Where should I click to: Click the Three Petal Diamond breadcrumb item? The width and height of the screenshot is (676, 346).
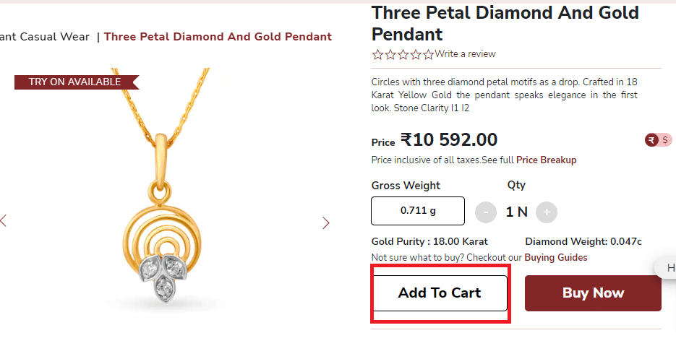(x=218, y=37)
